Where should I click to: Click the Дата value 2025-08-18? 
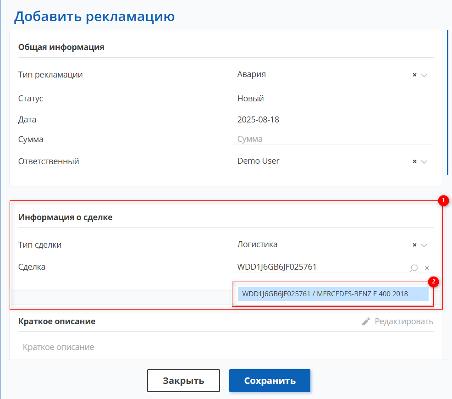coord(258,120)
